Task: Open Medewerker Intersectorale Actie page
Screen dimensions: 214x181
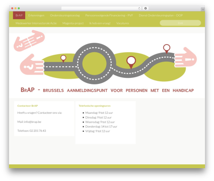Action: [x=36, y=23]
